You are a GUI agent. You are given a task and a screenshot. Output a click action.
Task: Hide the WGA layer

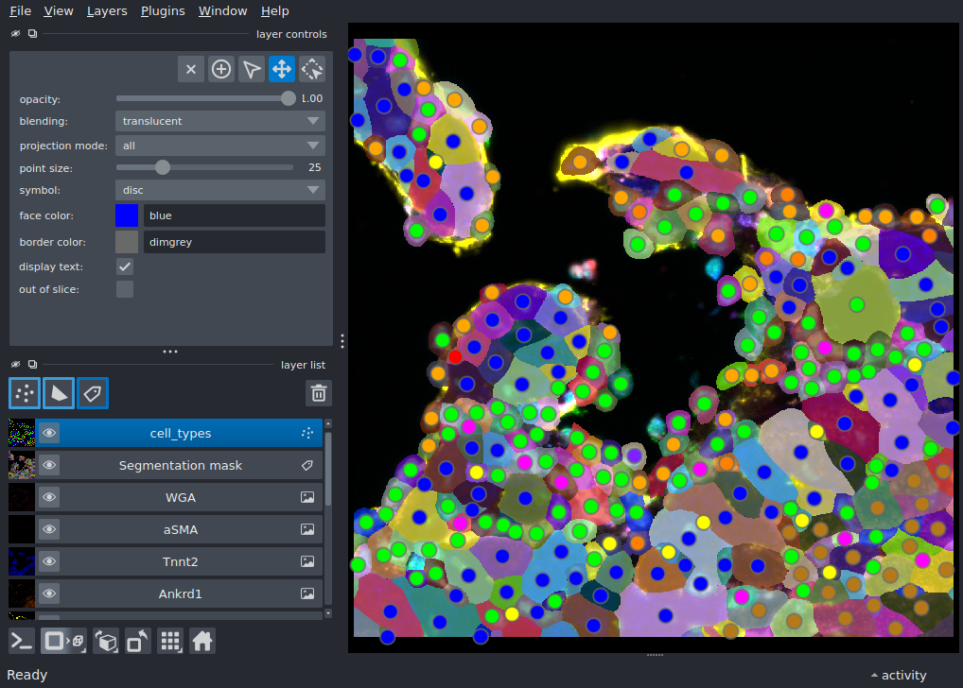[49, 497]
